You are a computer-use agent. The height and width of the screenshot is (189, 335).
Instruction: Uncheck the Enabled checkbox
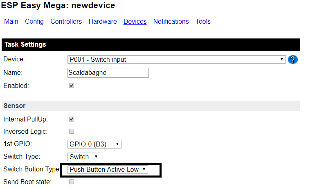click(x=72, y=86)
